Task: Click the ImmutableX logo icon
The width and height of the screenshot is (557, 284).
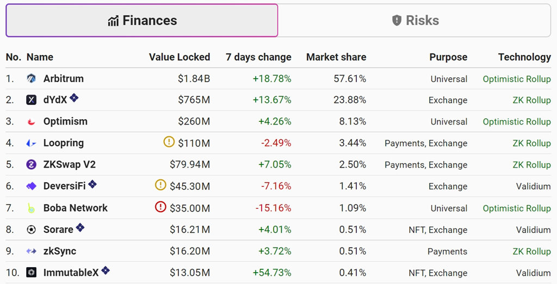Action: coord(31,273)
